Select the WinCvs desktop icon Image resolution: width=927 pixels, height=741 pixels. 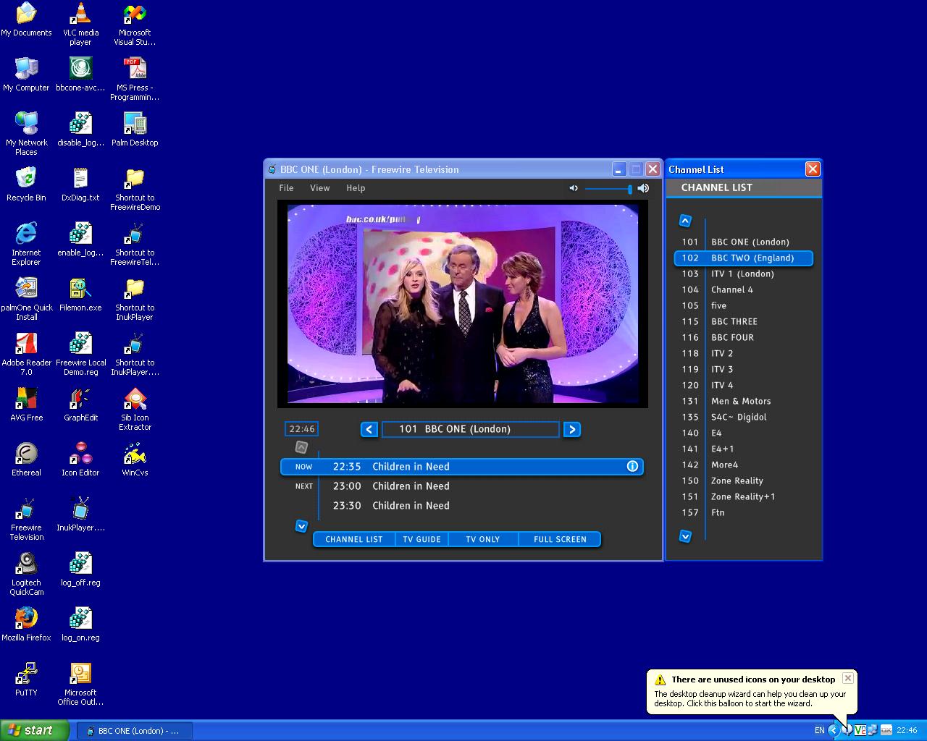pyautogui.click(x=135, y=460)
